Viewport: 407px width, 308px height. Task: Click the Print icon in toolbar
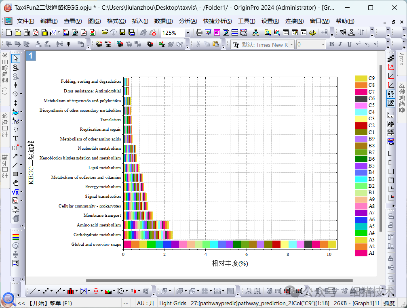199,33
